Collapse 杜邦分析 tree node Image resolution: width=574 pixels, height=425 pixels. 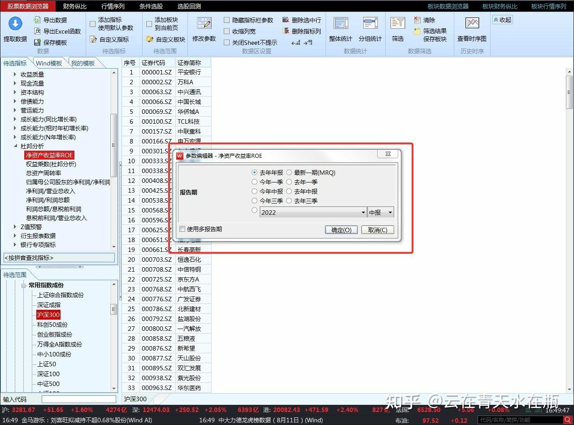click(15, 146)
